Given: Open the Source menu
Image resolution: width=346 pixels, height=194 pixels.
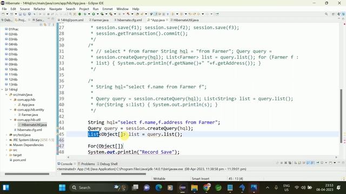Looking at the screenshot, I should (25, 9).
